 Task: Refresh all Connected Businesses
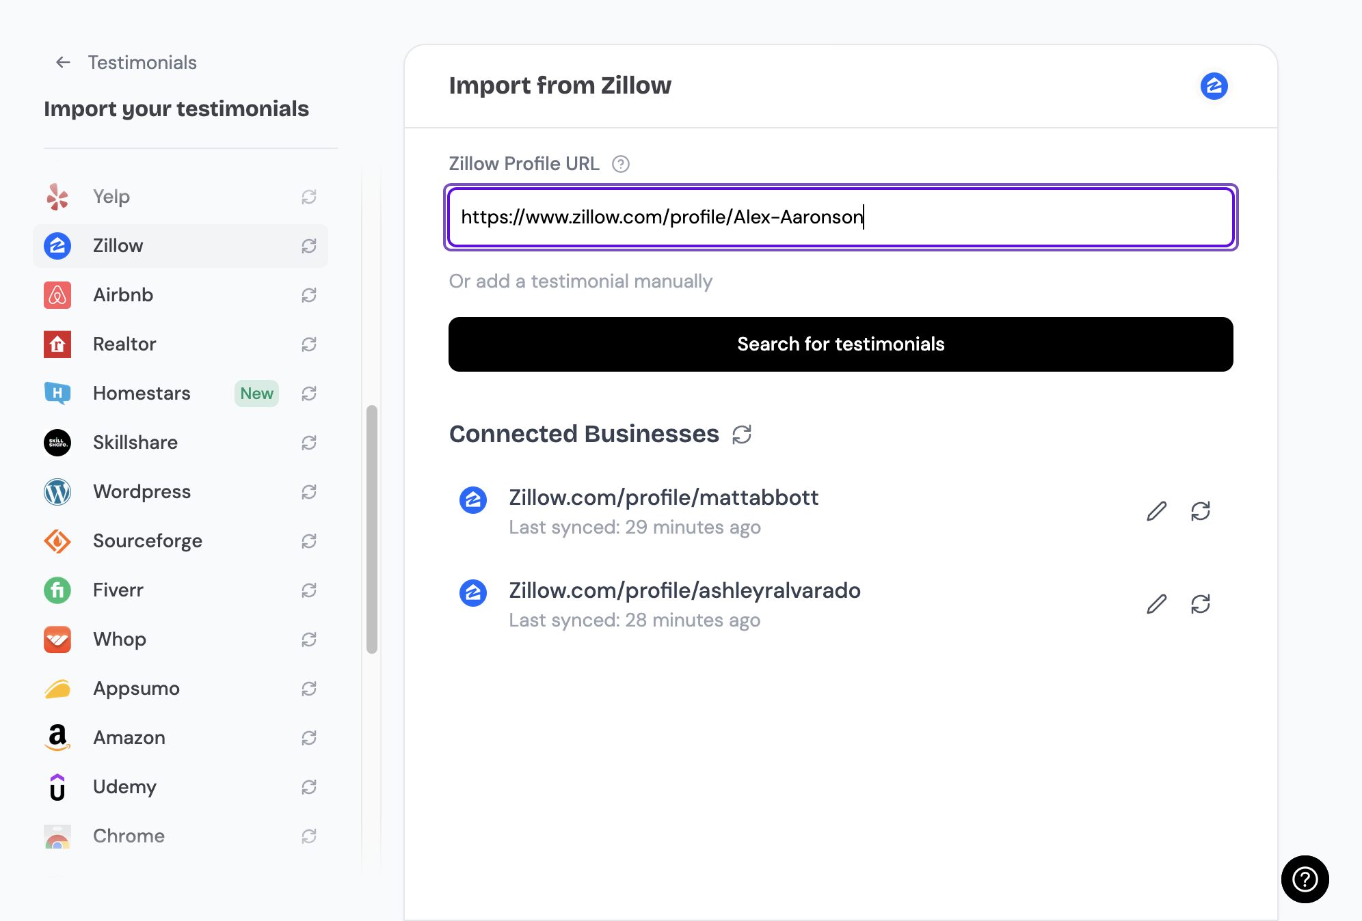[x=742, y=435]
